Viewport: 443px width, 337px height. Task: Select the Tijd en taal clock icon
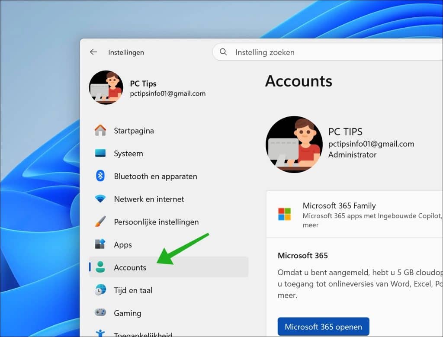100,290
